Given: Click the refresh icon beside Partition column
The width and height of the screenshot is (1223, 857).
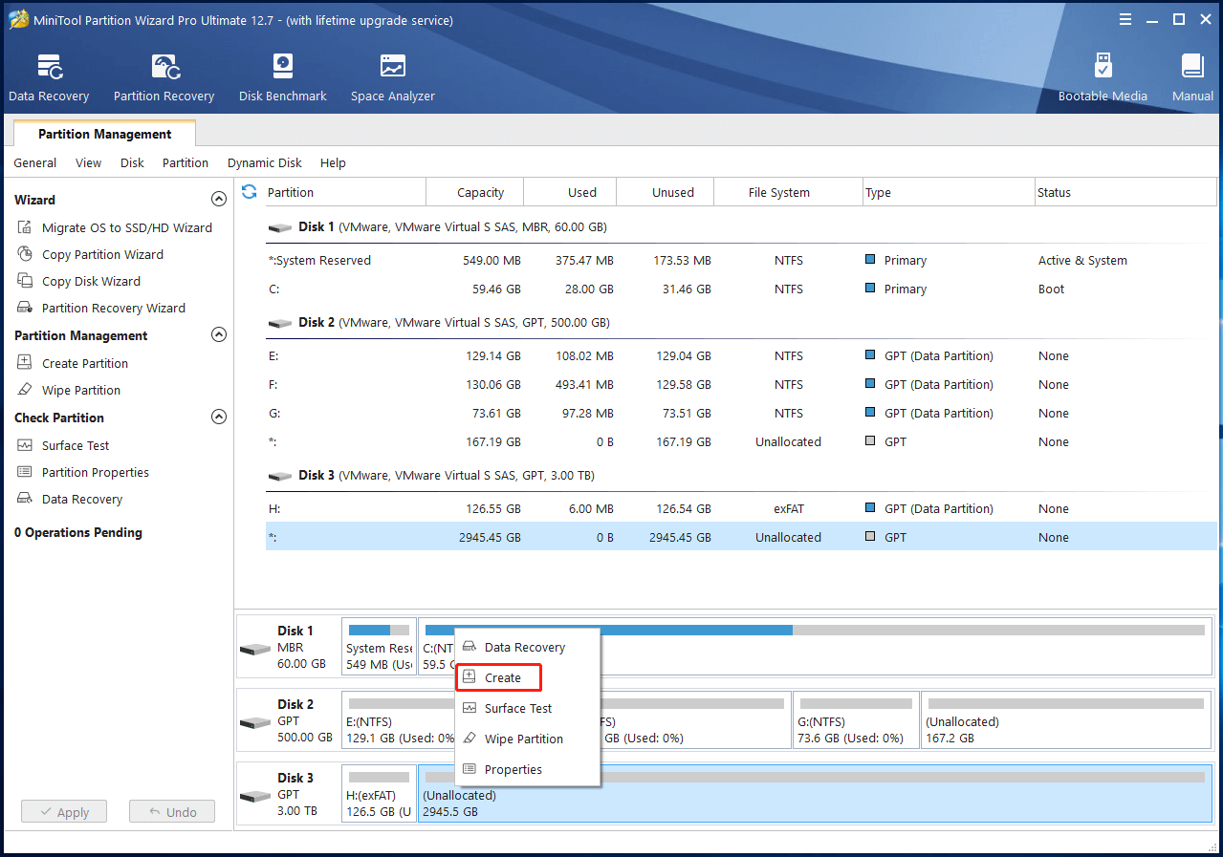Looking at the screenshot, I should pyautogui.click(x=250, y=192).
